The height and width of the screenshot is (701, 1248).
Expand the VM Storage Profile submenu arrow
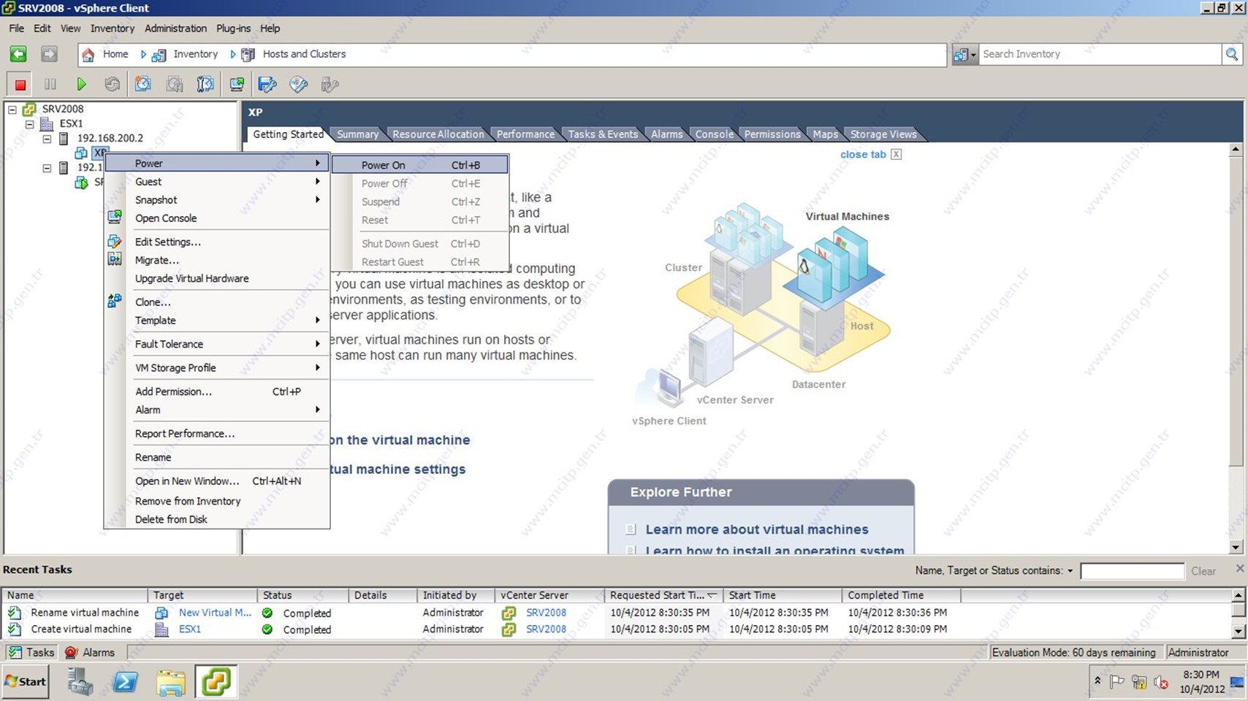317,367
